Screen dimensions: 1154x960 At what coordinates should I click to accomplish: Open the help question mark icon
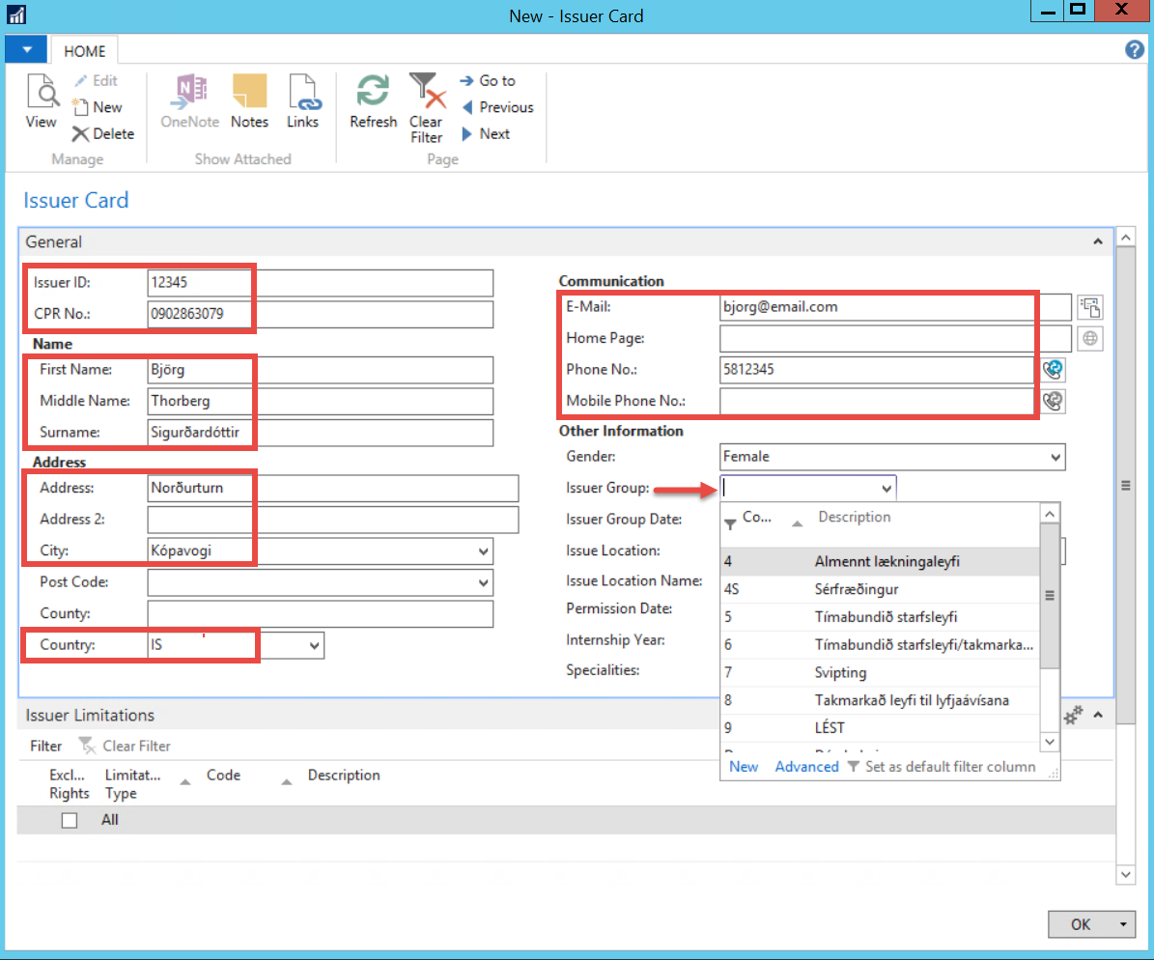(x=1135, y=50)
